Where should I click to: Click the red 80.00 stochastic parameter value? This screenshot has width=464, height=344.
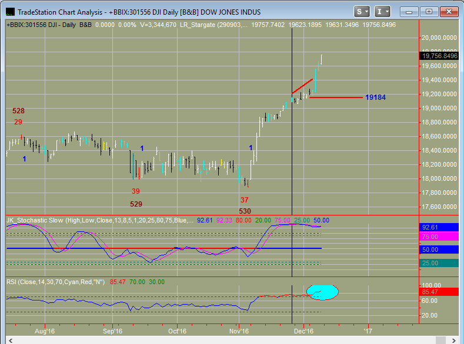pos(243,220)
